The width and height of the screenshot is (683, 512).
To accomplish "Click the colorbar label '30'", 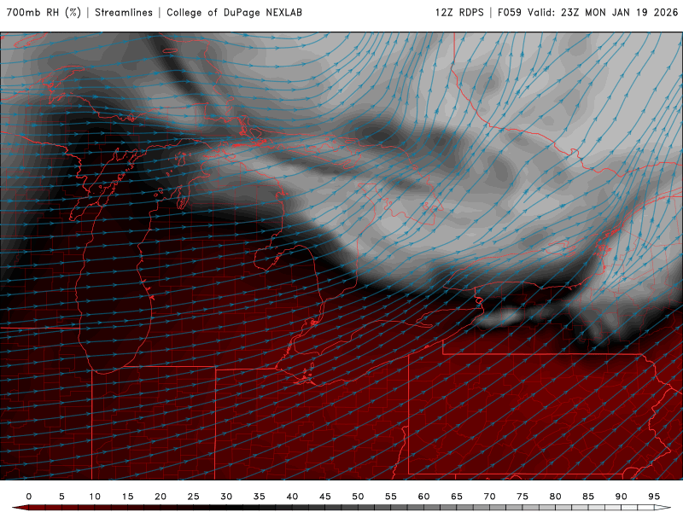I will [x=226, y=497].
